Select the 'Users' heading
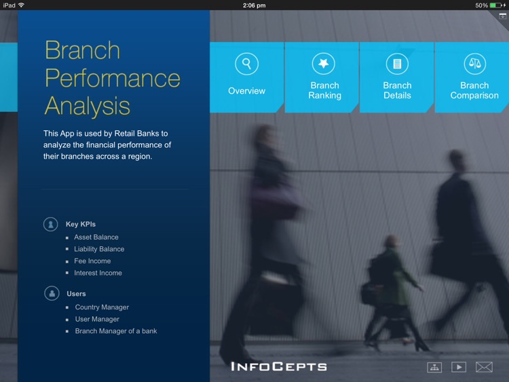509x382 pixels. [x=76, y=294]
